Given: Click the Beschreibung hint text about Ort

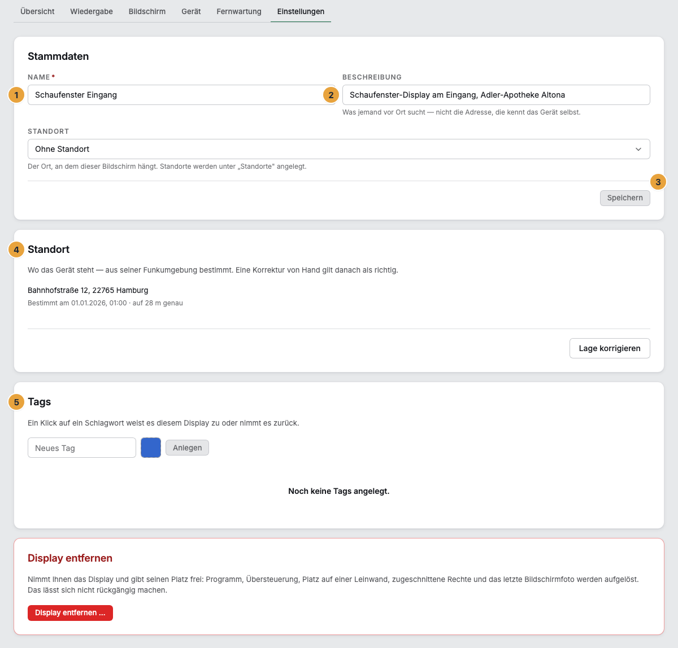Looking at the screenshot, I should (x=462, y=112).
